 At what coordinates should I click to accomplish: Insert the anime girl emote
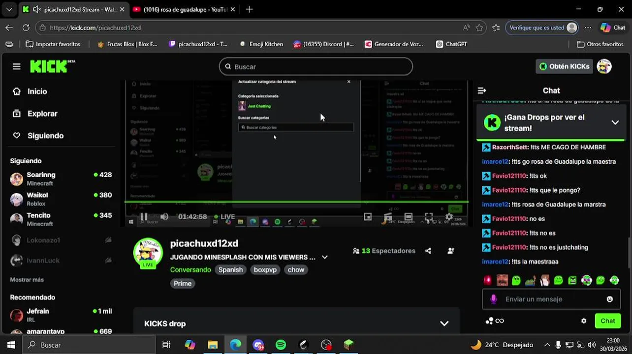coord(544,280)
